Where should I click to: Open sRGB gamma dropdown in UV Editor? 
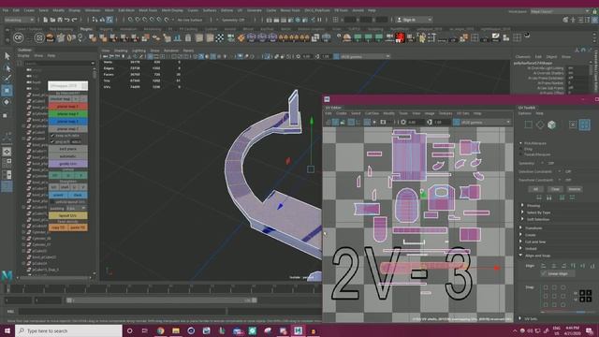point(484,123)
